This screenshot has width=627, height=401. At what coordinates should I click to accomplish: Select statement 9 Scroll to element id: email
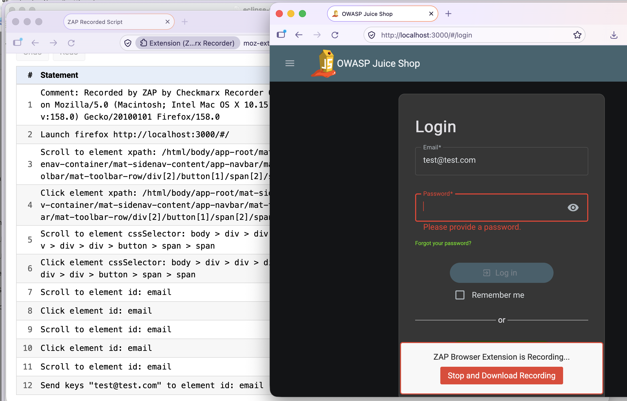tap(143, 329)
